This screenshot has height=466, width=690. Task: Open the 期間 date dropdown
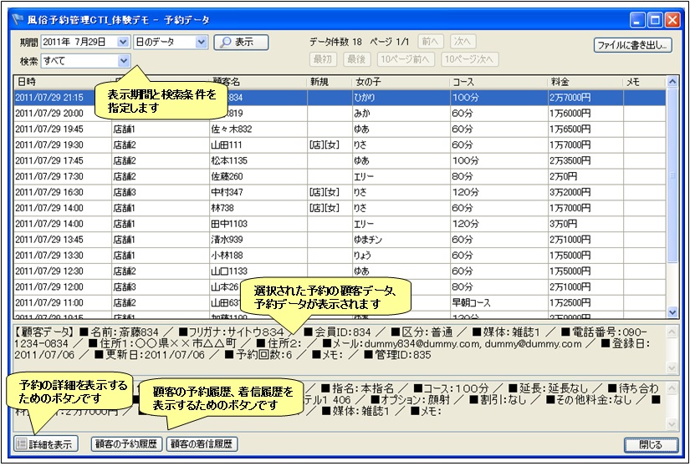tap(124, 42)
